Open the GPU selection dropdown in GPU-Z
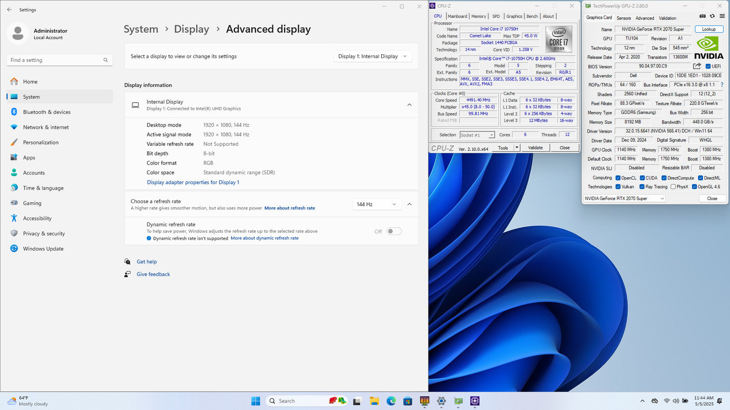 [624, 199]
